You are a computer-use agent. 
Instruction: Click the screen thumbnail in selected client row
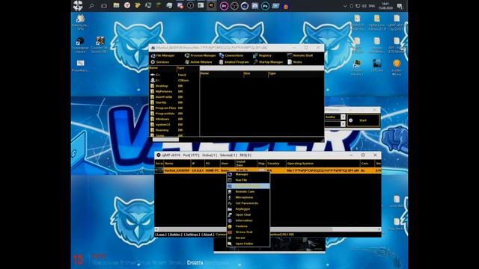pyautogui.click(x=159, y=171)
